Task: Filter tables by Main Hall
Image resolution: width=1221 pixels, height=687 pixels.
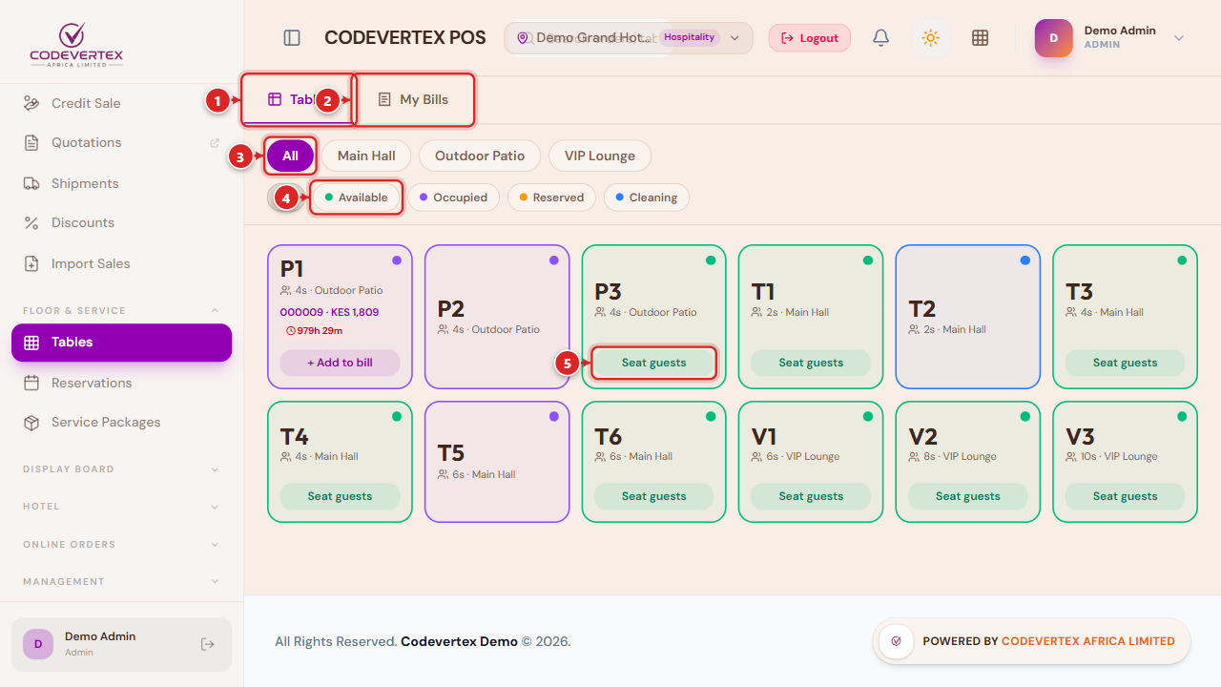Action: click(366, 156)
